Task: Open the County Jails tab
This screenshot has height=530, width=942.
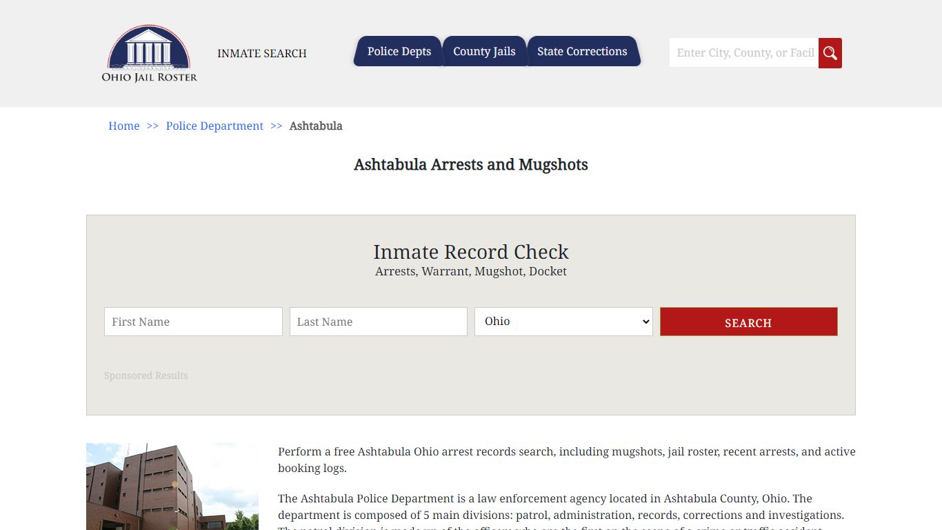Action: [x=484, y=52]
